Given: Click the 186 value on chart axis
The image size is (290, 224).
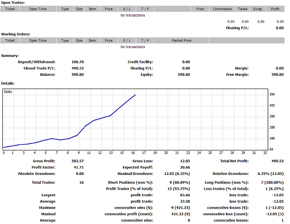Looking at the screenshot, I should (x=272, y=138).
